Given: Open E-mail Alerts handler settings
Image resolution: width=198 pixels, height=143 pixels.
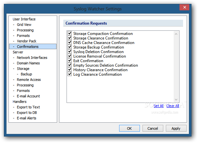Looking at the screenshot, I should tap(27, 118).
